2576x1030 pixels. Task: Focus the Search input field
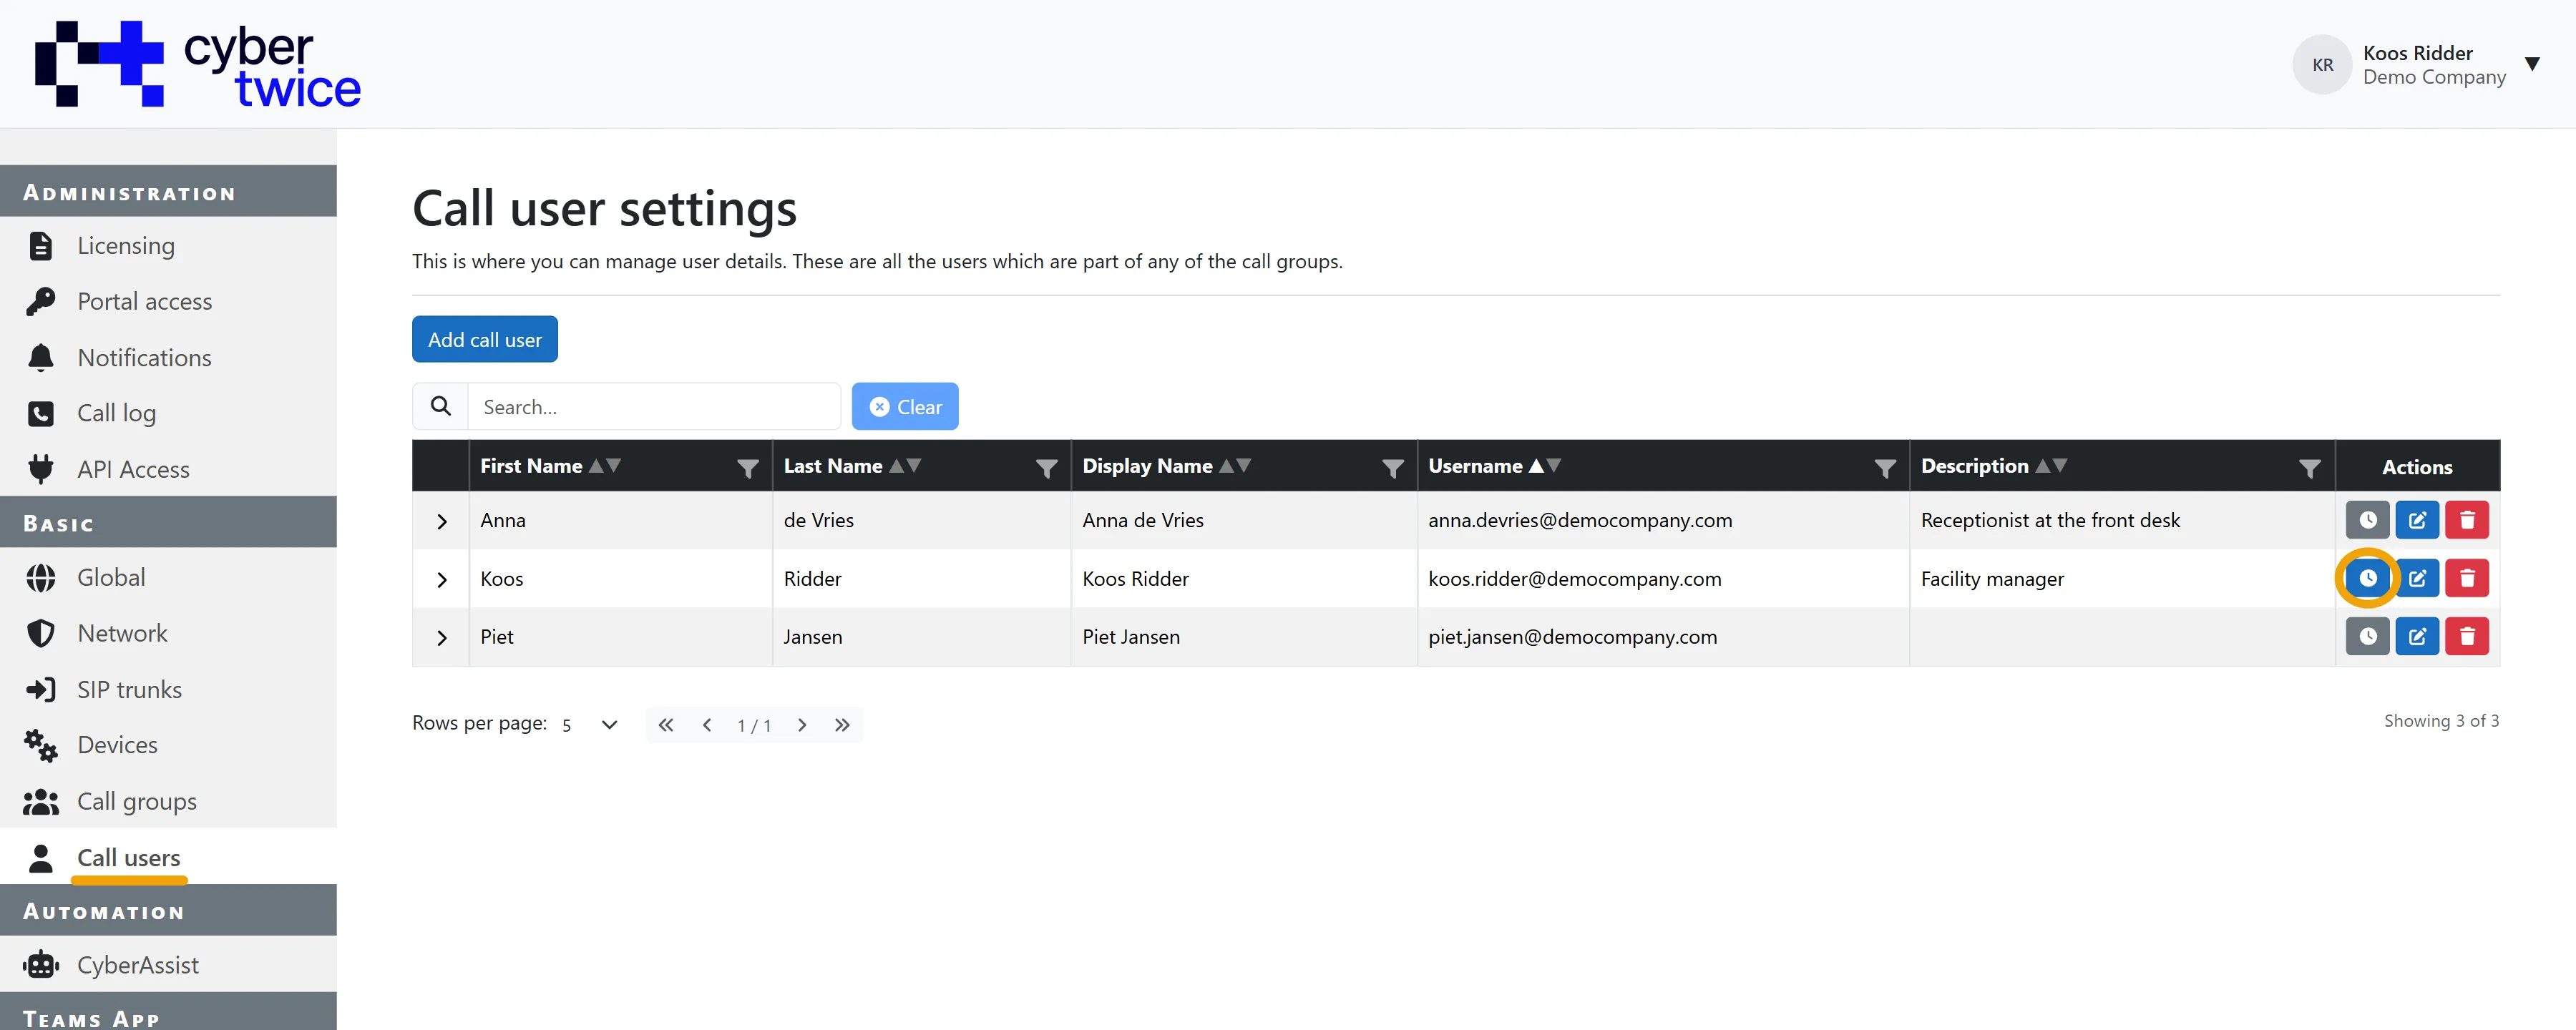(654, 406)
